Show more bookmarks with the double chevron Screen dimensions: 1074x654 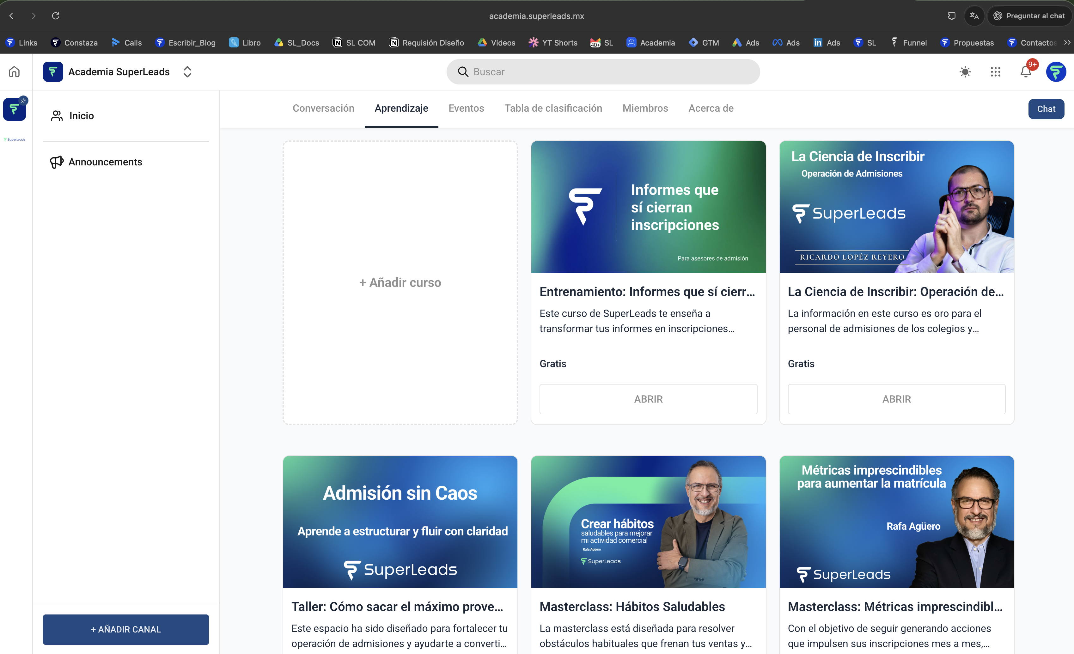[1067, 42]
